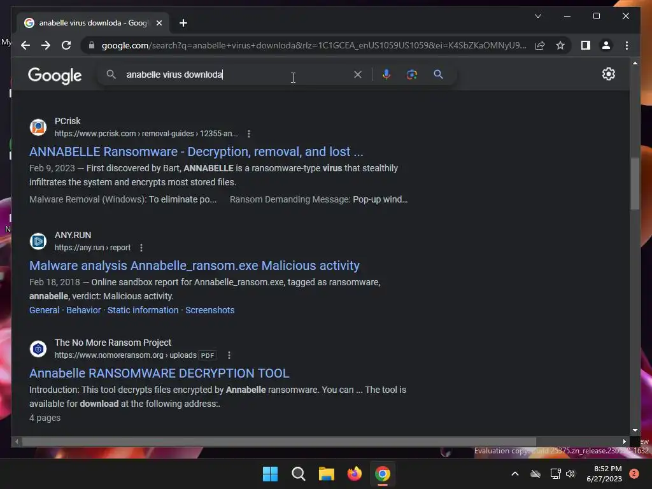Click The No More Ransom Project name
Screen dimensions: 652x489
(113, 343)
